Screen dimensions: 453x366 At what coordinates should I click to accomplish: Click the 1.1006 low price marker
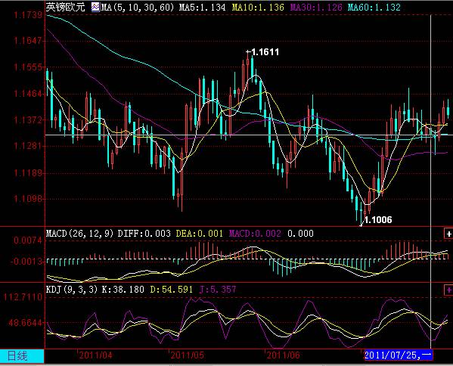(x=378, y=220)
